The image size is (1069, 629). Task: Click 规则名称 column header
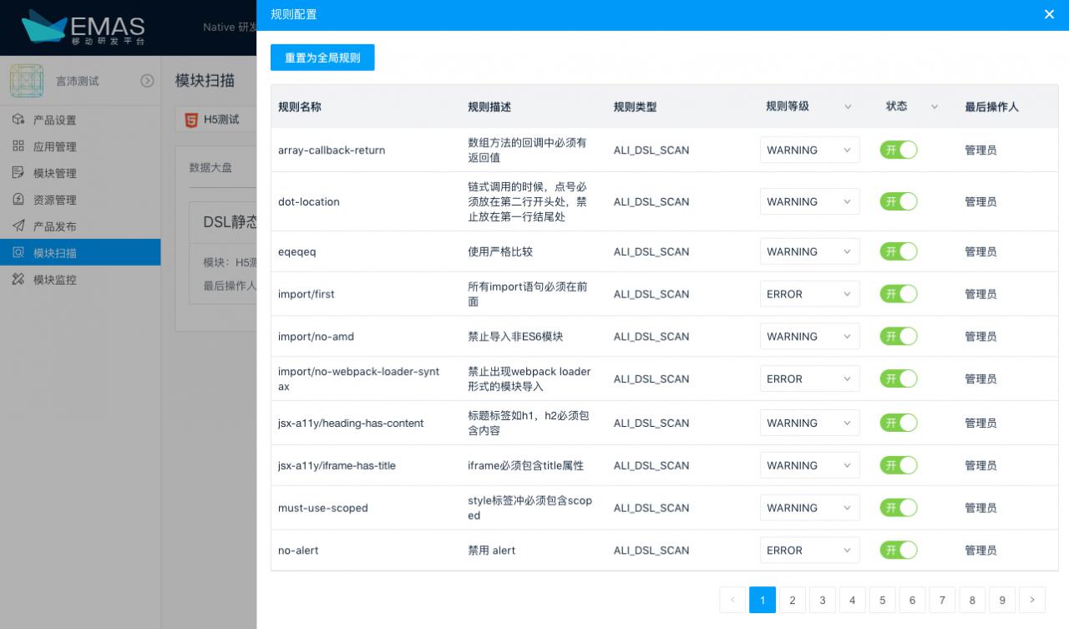tap(300, 107)
